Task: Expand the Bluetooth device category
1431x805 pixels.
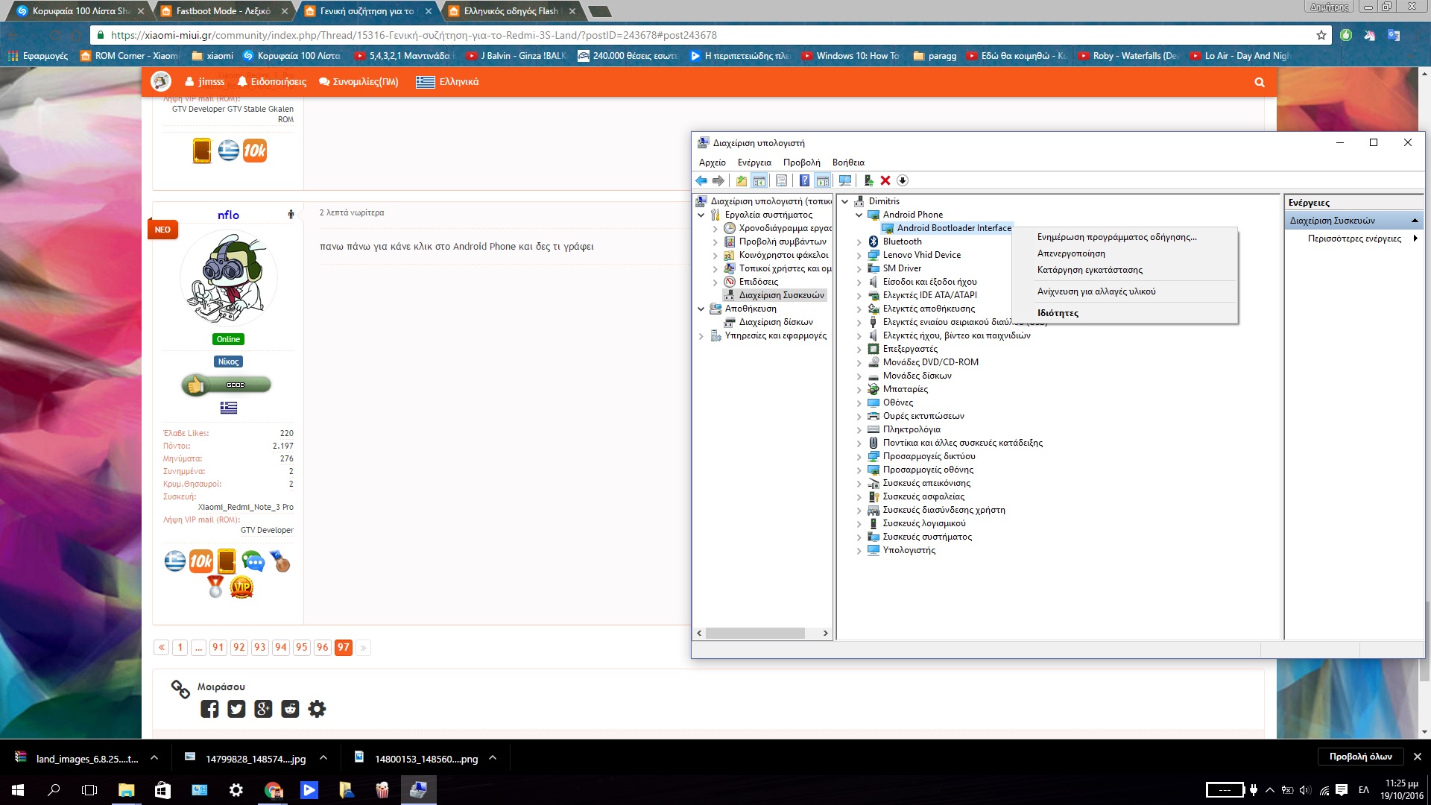Action: (859, 241)
